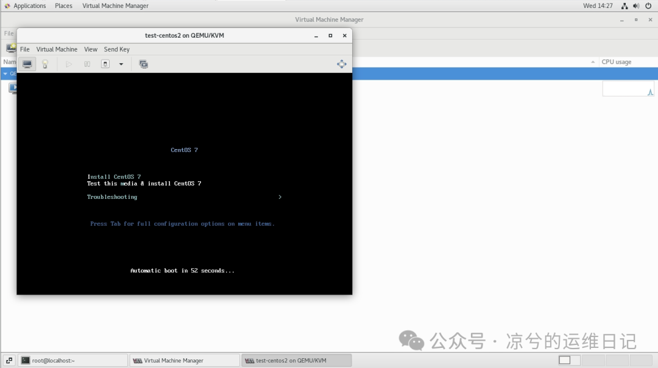This screenshot has width=658, height=368.
Task: Switch the console to fullscreen view
Action: tap(342, 64)
